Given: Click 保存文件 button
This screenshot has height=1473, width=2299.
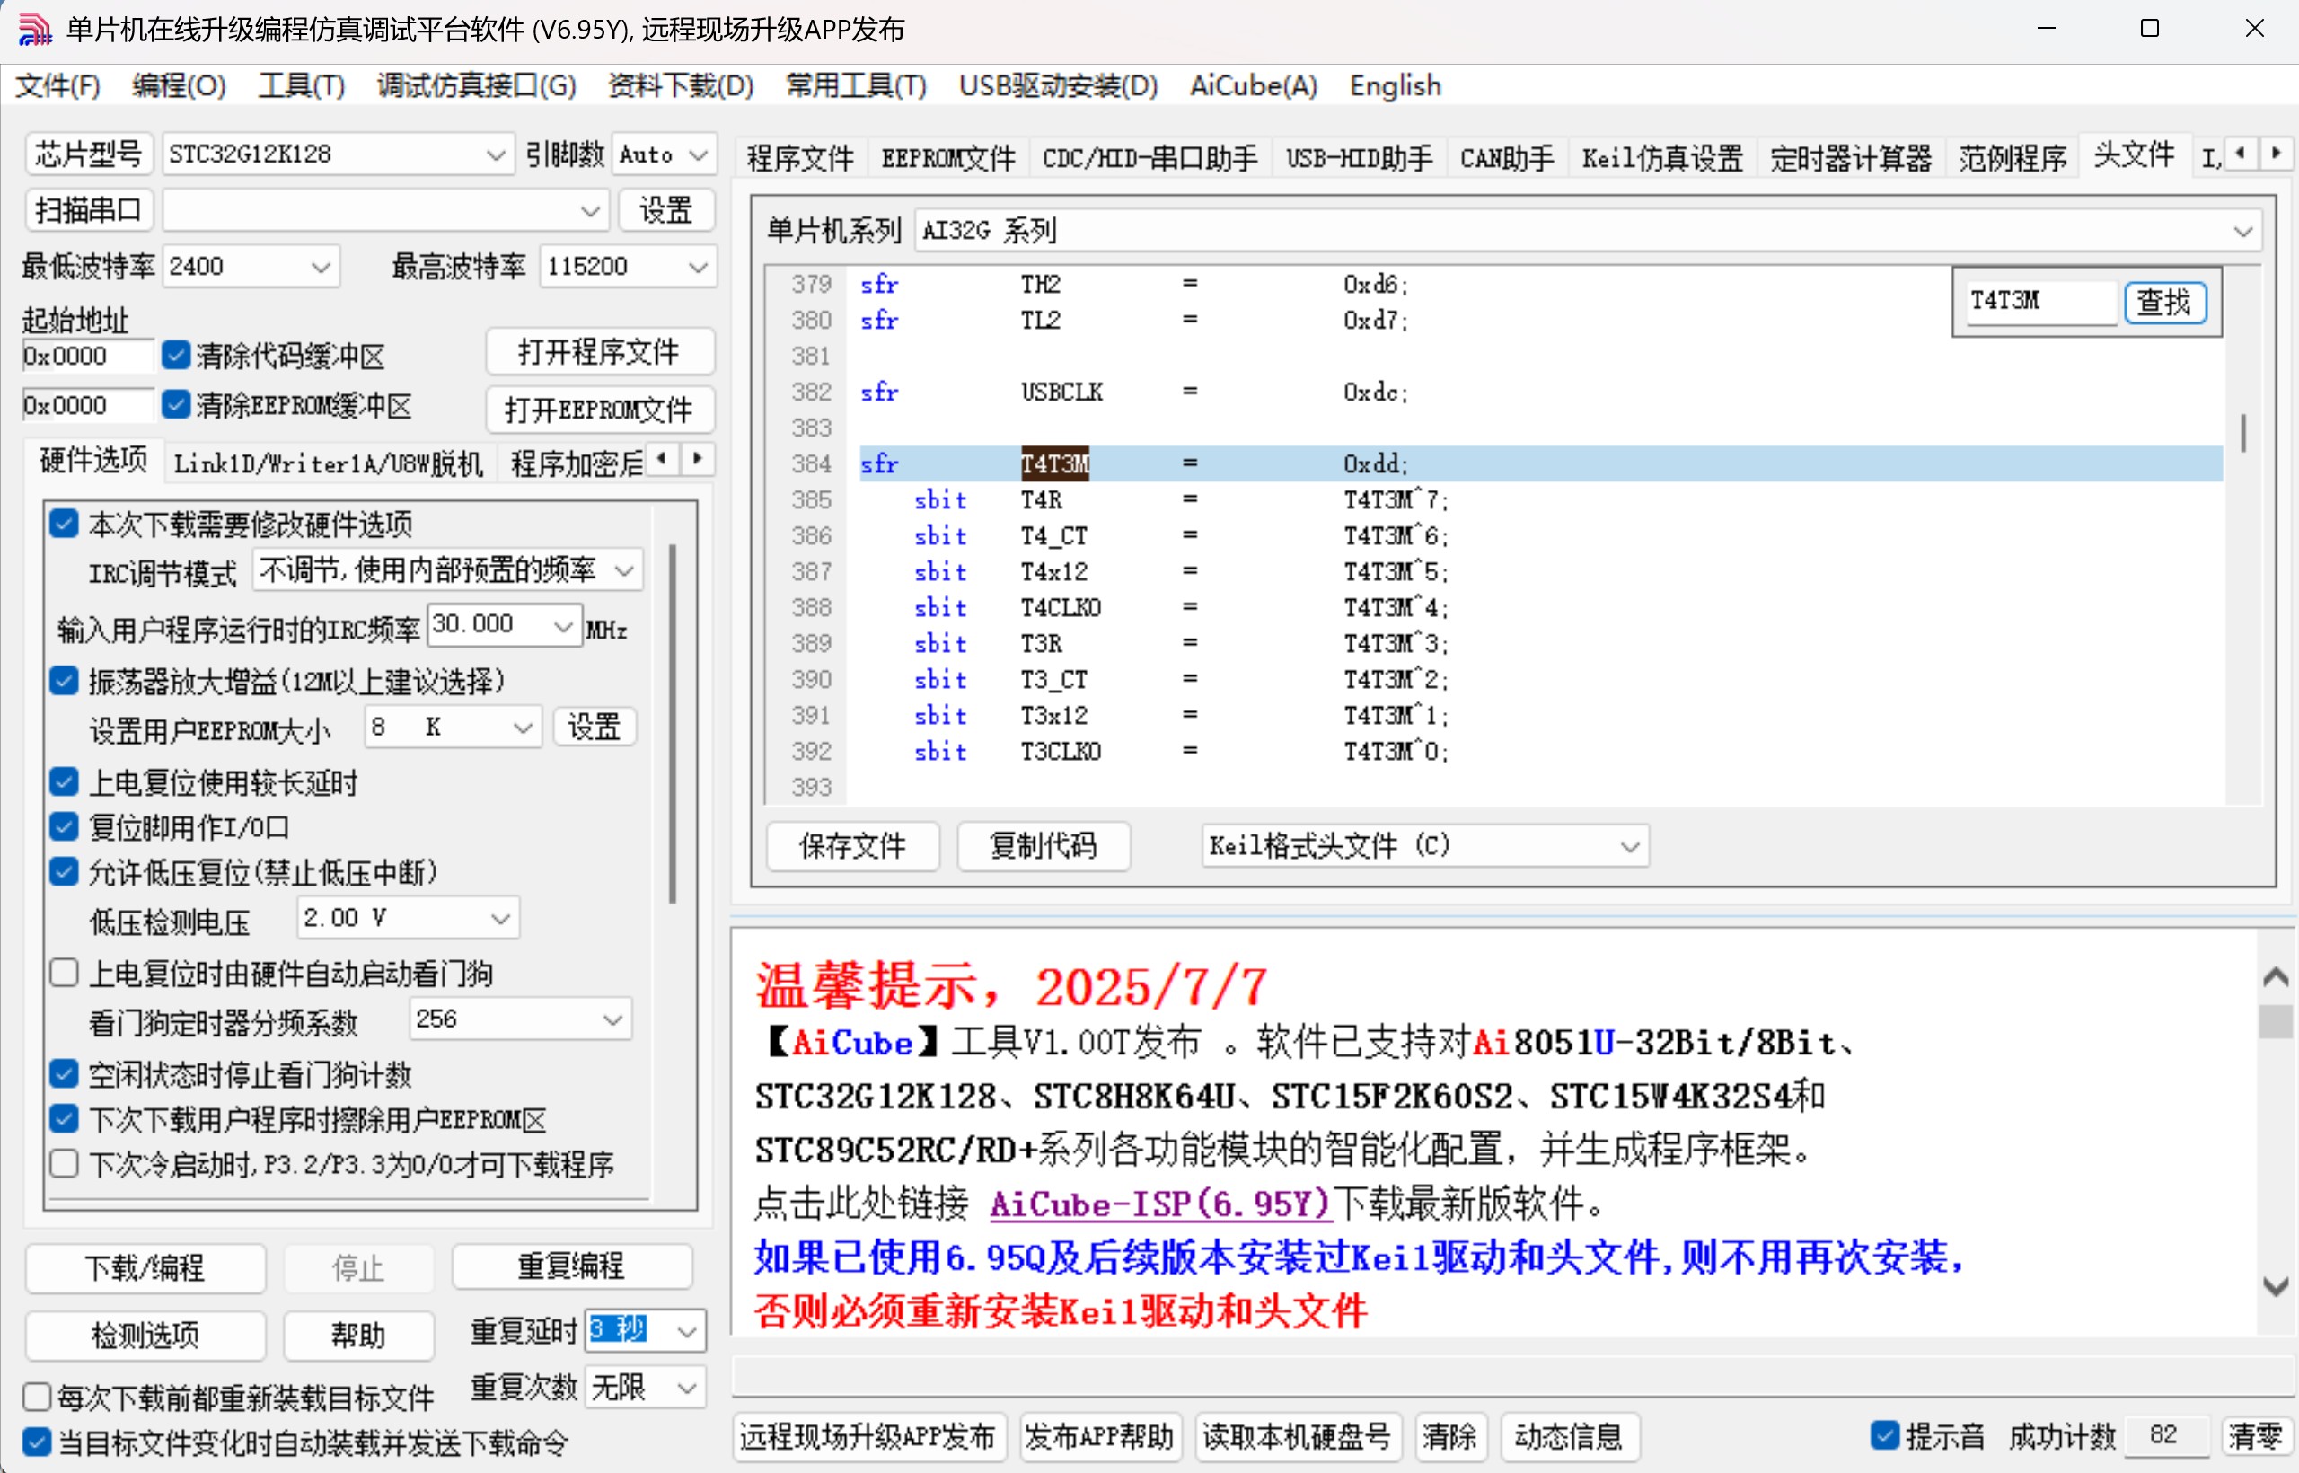Looking at the screenshot, I should pos(852,845).
